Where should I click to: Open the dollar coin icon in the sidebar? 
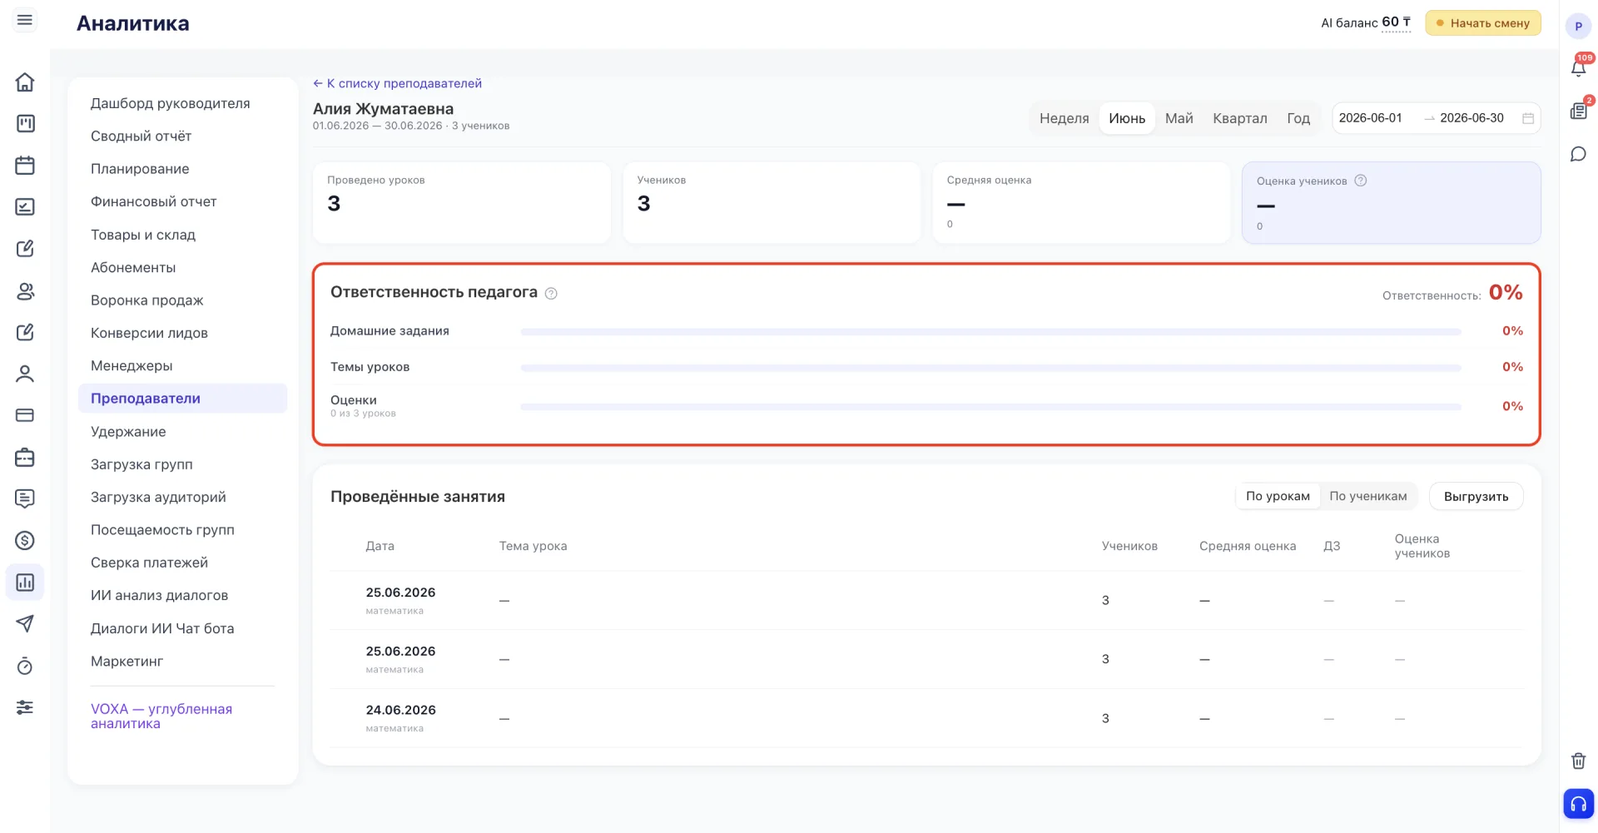pyautogui.click(x=25, y=541)
